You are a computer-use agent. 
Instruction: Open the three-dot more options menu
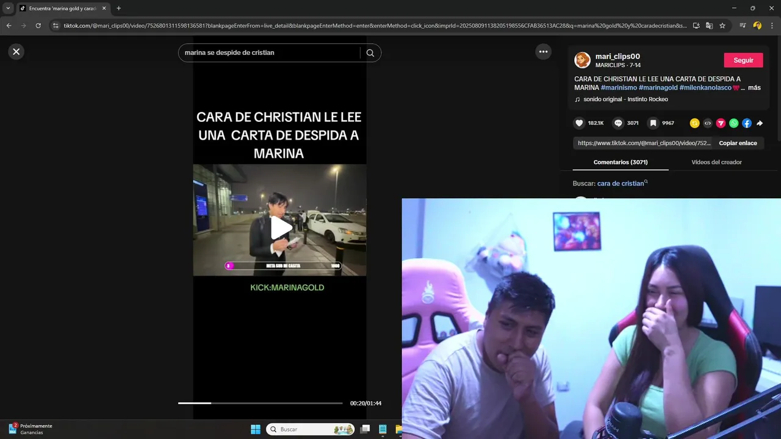(x=543, y=52)
